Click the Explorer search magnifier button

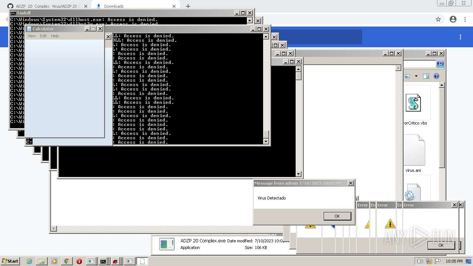pos(440,64)
